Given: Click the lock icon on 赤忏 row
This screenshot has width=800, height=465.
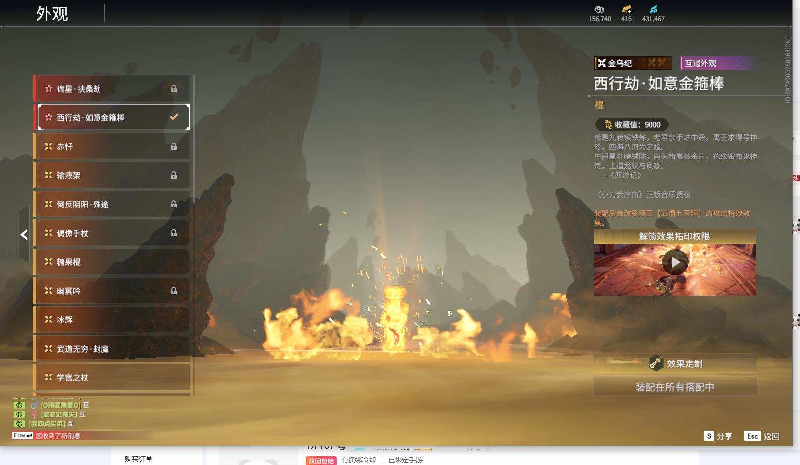Looking at the screenshot, I should click(x=174, y=146).
